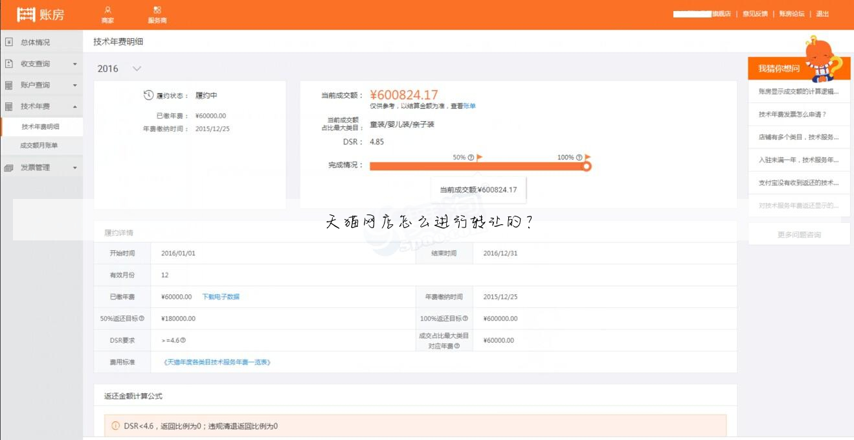854x440 pixels.
Task: Click the progress bar end circle handle
Action: (x=587, y=167)
